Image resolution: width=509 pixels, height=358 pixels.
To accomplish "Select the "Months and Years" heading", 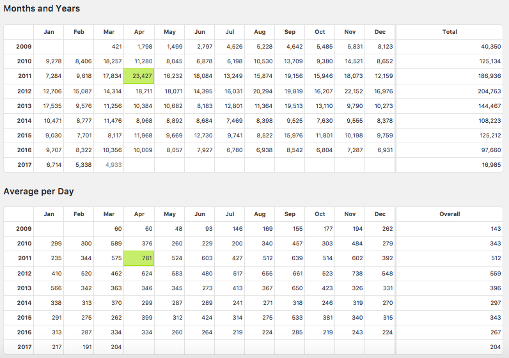I will tap(42, 8).
